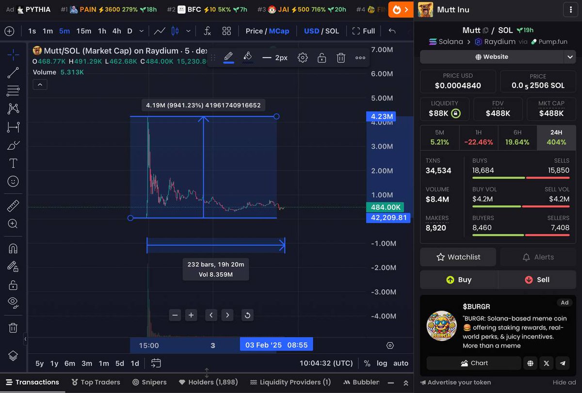Open the Top Traders tab

[96, 382]
